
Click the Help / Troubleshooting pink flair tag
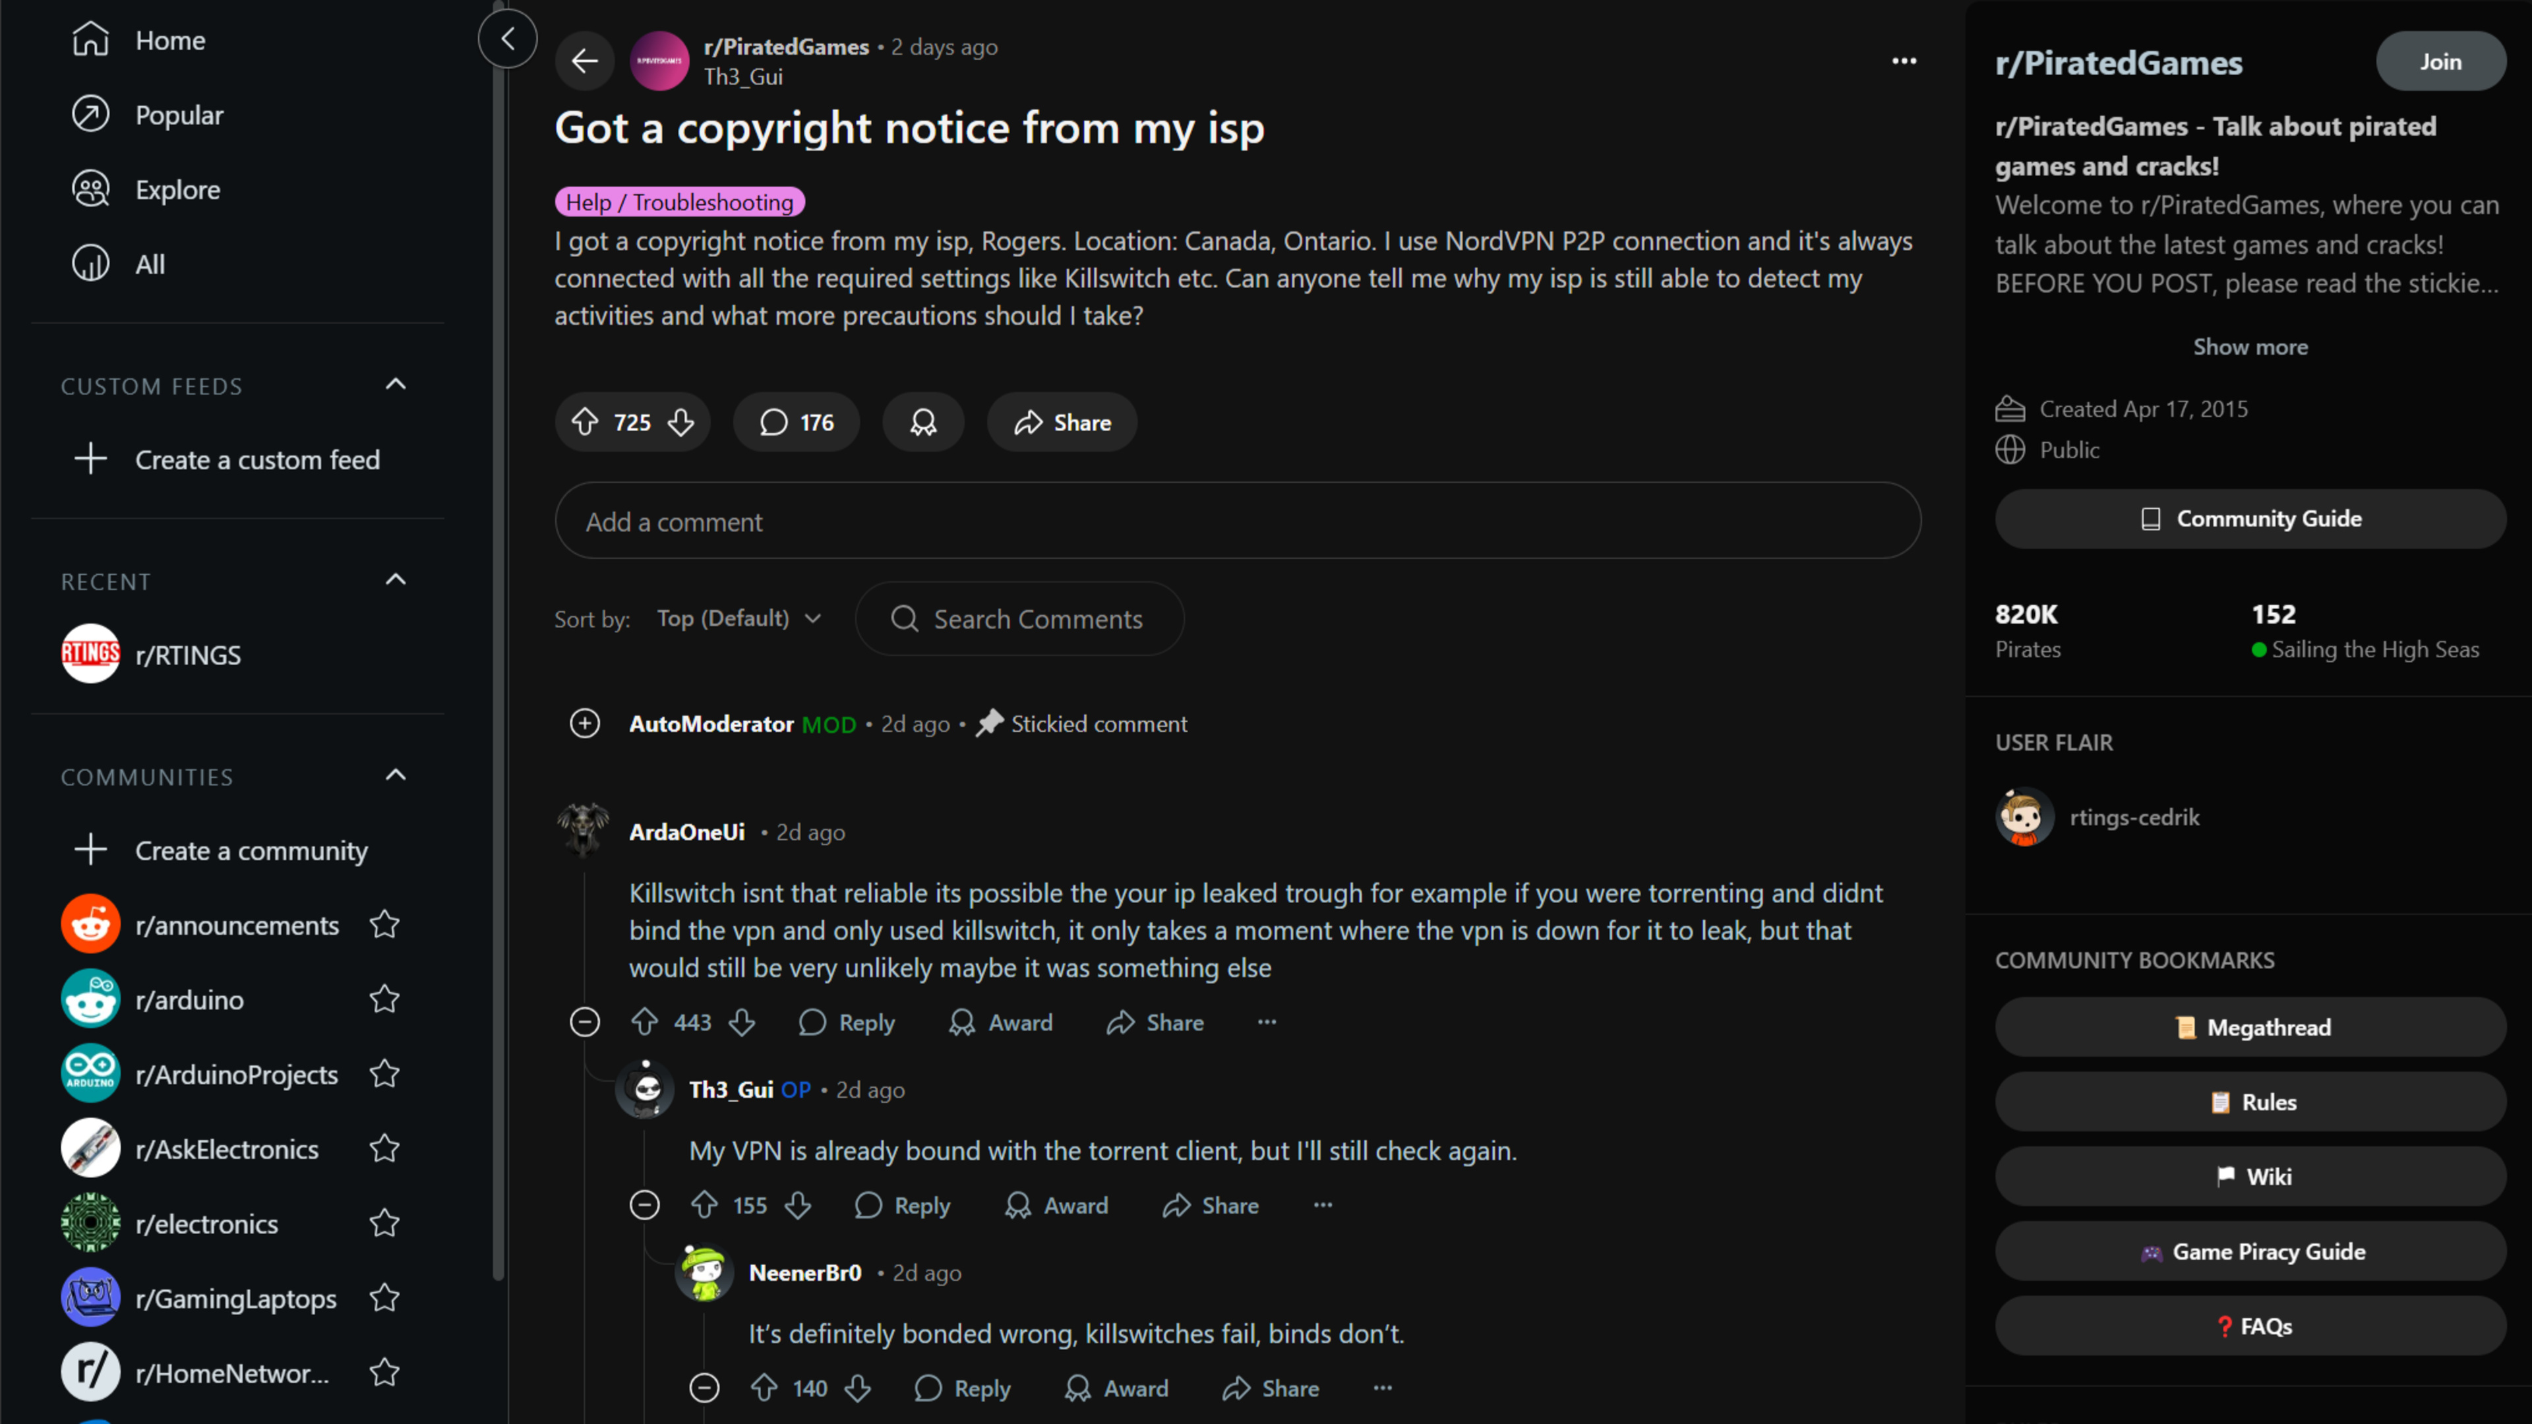tap(679, 202)
